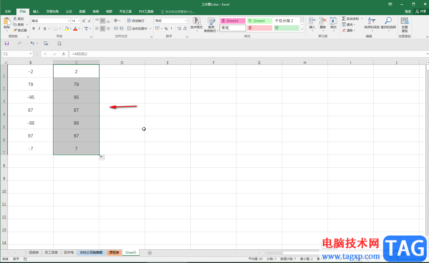Viewport: 429px width, 263px height.
Task: Expand the Clear (清除) dropdown
Action: 354,30
